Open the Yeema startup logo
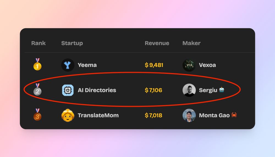275x157 pixels. point(68,65)
